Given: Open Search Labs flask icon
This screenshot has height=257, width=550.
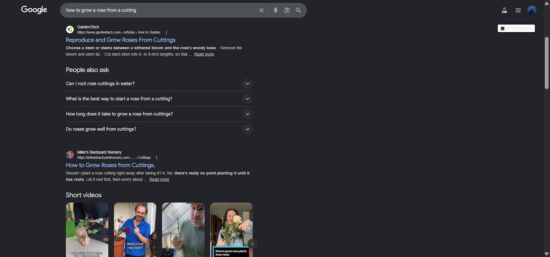Looking at the screenshot, I should [x=505, y=10].
